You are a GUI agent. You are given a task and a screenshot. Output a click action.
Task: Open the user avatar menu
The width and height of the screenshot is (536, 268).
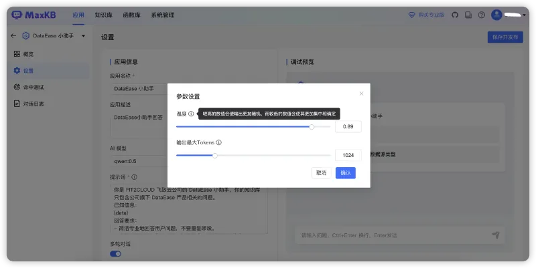(x=496, y=15)
